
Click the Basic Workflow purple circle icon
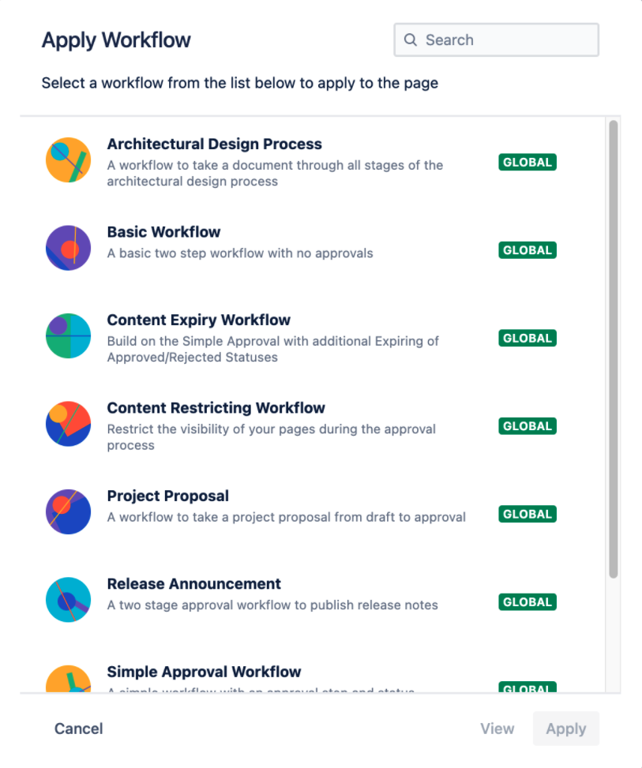(x=68, y=248)
